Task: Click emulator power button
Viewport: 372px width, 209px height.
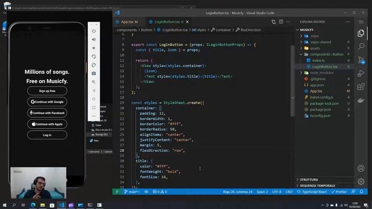Action: pos(94,31)
